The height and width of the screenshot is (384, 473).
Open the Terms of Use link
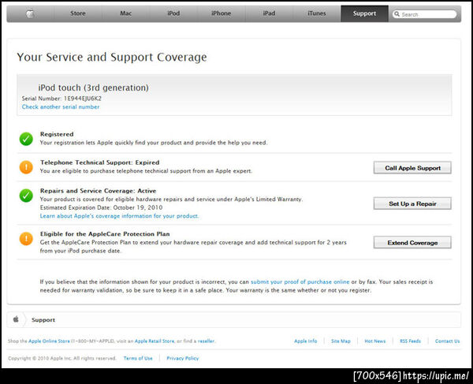[138, 358]
